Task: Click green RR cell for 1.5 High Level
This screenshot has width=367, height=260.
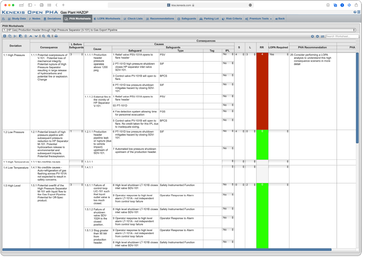Action: coord(262,216)
